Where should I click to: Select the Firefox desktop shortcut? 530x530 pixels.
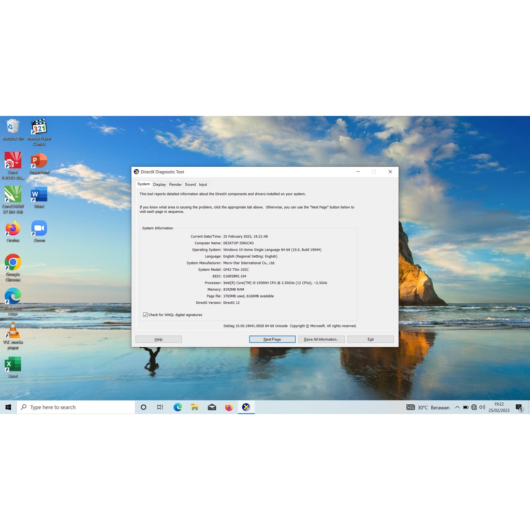(x=13, y=231)
